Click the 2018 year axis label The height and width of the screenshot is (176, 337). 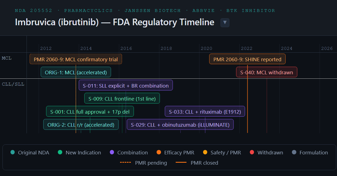coord(166,49)
